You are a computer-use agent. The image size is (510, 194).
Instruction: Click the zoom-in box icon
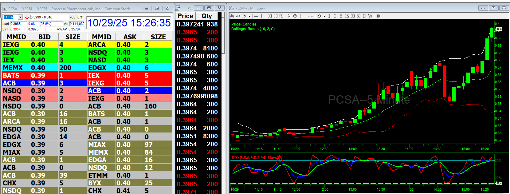point(270,16)
